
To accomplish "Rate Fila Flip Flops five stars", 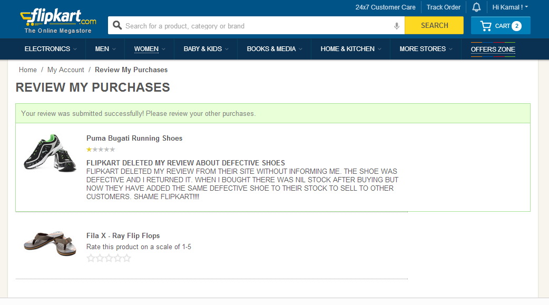I will pyautogui.click(x=126, y=259).
